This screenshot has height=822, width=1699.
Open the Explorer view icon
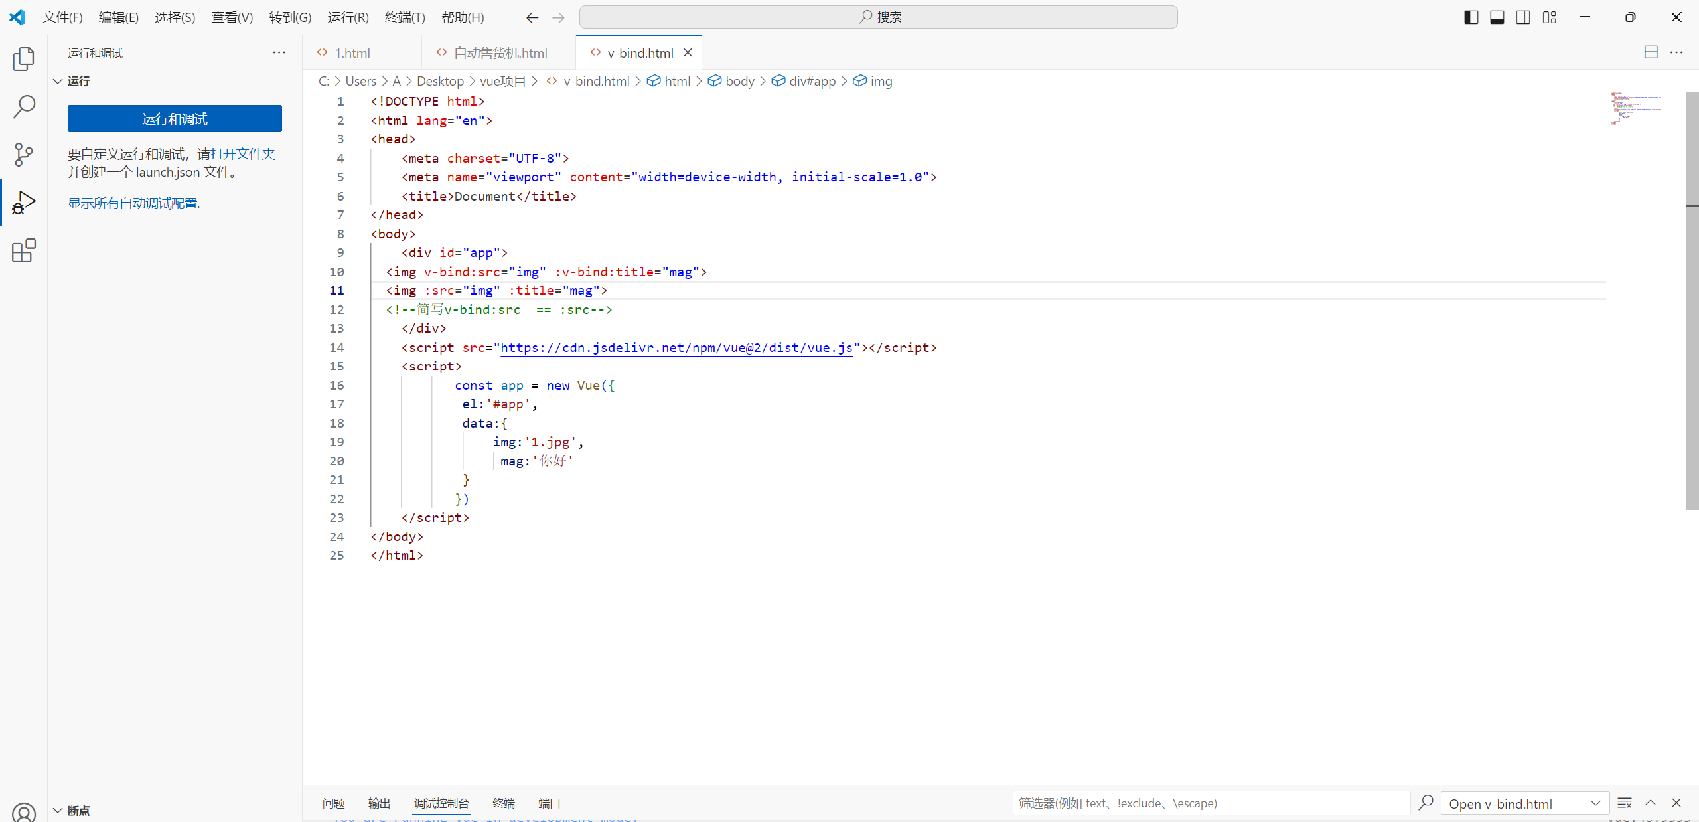[23, 59]
